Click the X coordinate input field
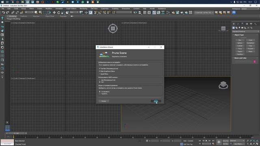 pyautogui.click(x=155, y=141)
